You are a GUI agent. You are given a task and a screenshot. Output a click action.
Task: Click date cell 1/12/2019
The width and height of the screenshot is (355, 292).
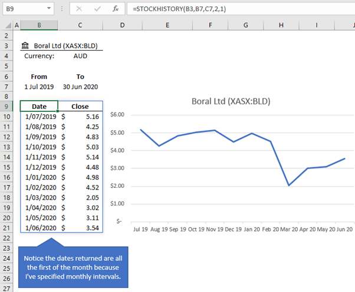[39, 167]
